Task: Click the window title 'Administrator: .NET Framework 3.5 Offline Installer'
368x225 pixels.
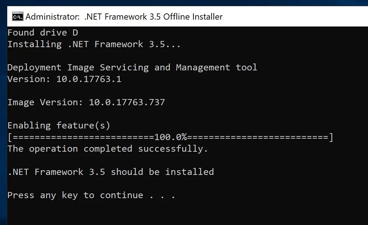Action: (124, 17)
